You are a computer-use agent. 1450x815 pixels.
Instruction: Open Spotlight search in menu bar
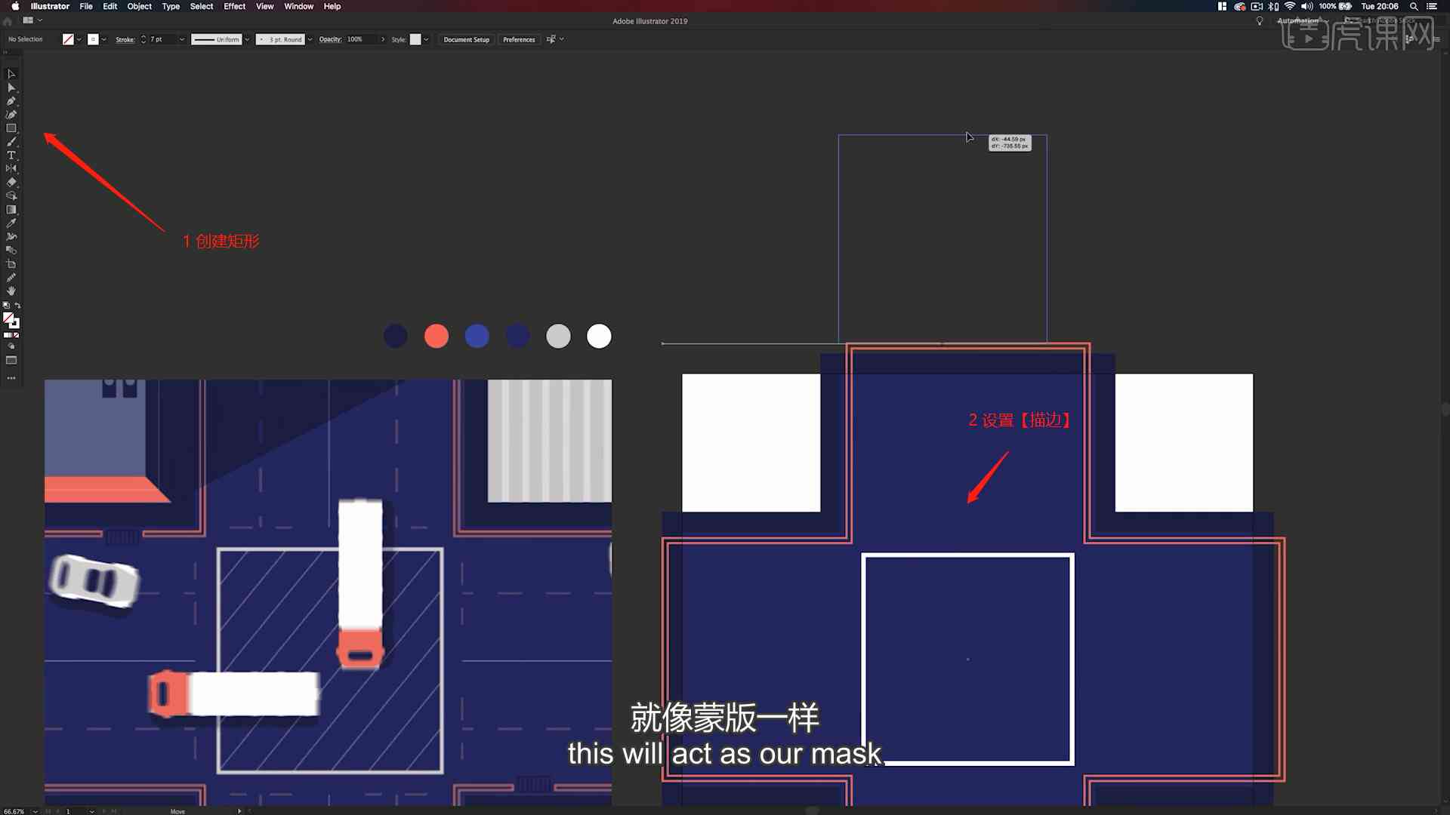tap(1414, 6)
